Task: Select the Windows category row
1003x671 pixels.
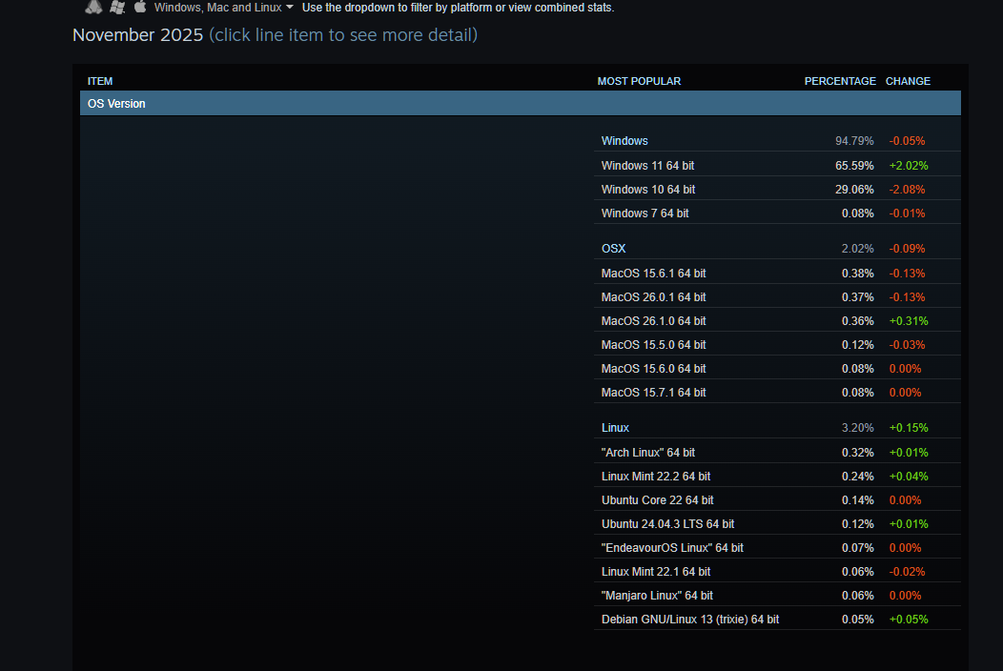Action: [x=776, y=141]
